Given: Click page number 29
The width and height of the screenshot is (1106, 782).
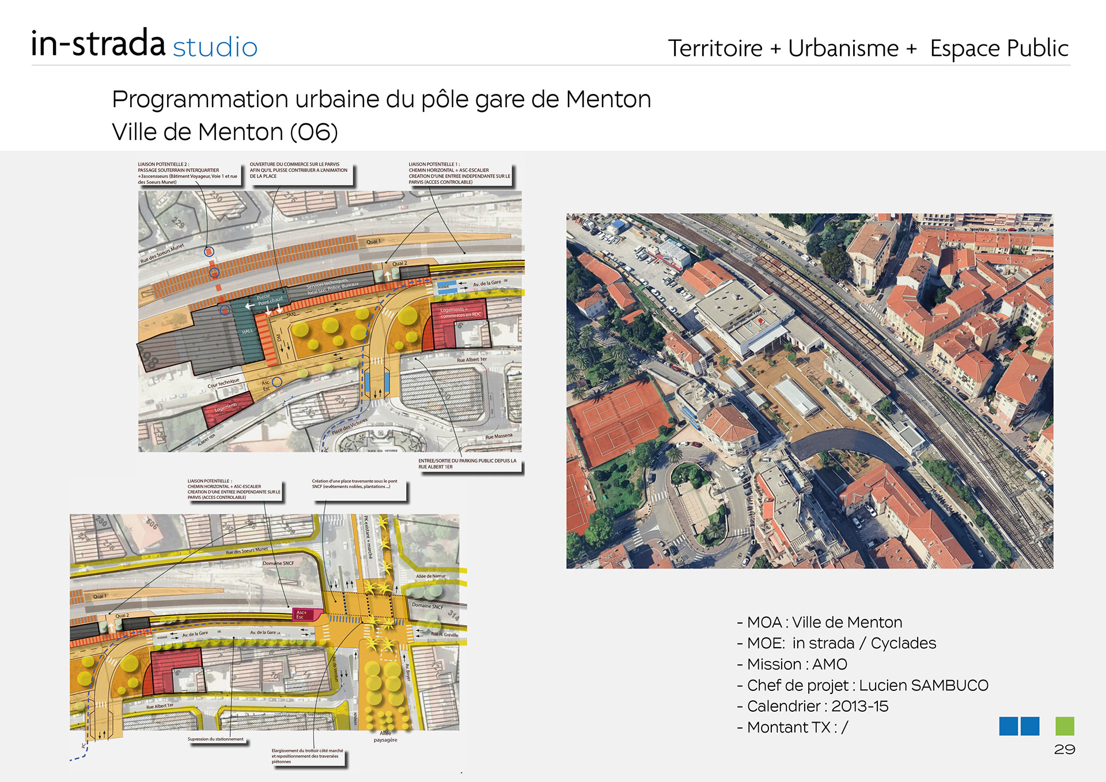Looking at the screenshot, I should click(x=1064, y=749).
